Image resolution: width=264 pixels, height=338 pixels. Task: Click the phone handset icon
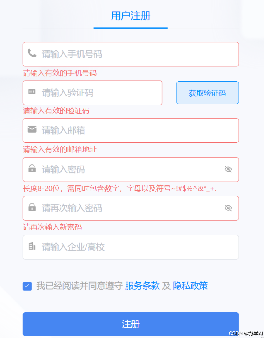[x=32, y=53]
